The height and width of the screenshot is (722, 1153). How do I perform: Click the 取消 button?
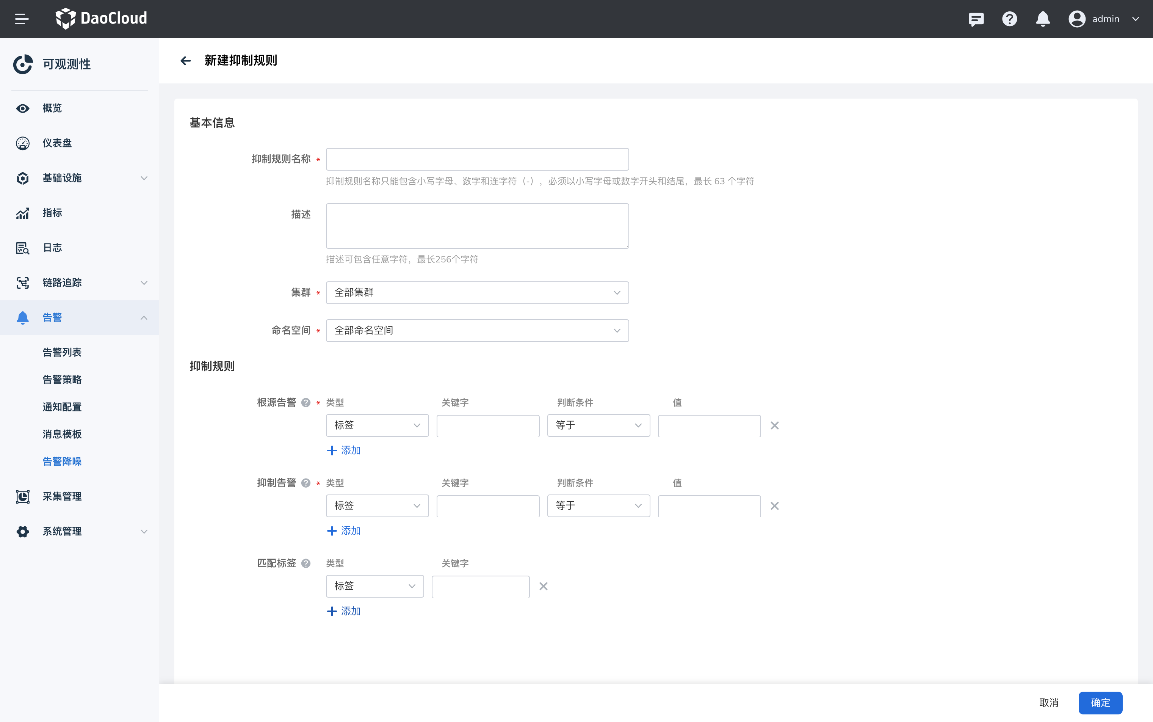click(x=1048, y=702)
